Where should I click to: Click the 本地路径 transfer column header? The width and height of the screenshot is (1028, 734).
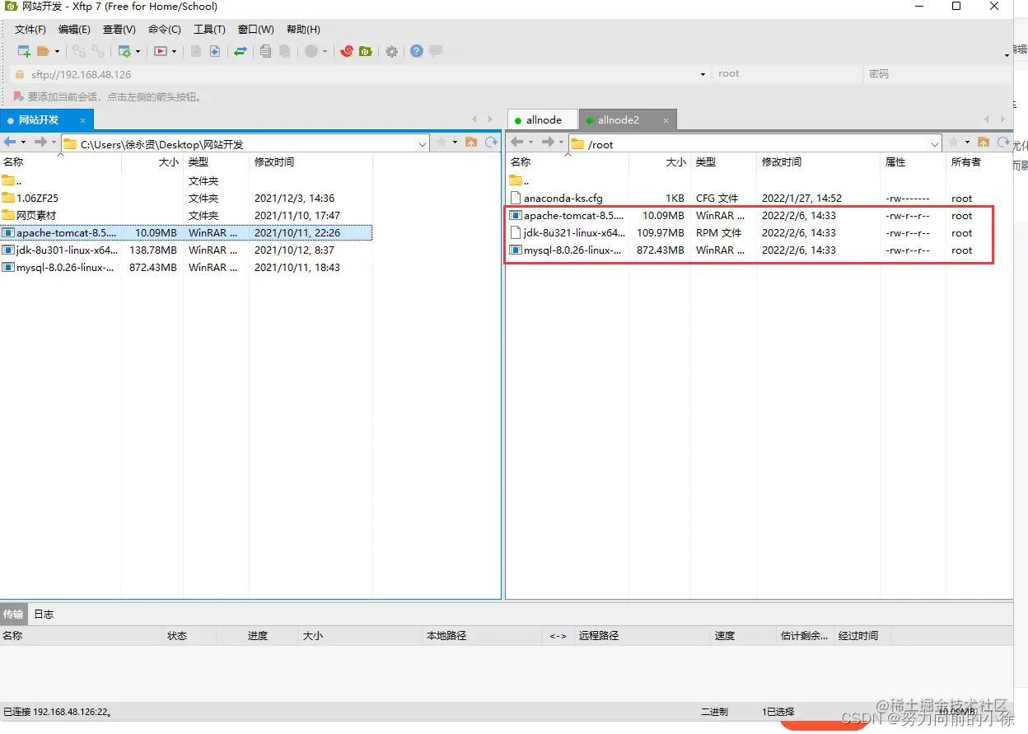482,636
